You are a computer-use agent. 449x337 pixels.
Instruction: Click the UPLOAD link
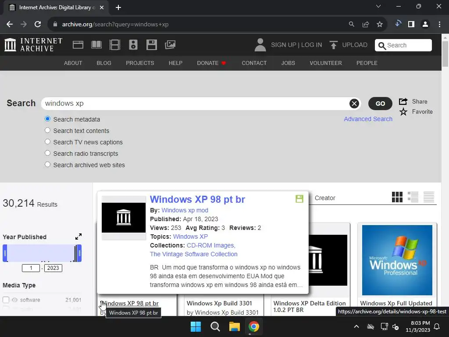pos(354,45)
